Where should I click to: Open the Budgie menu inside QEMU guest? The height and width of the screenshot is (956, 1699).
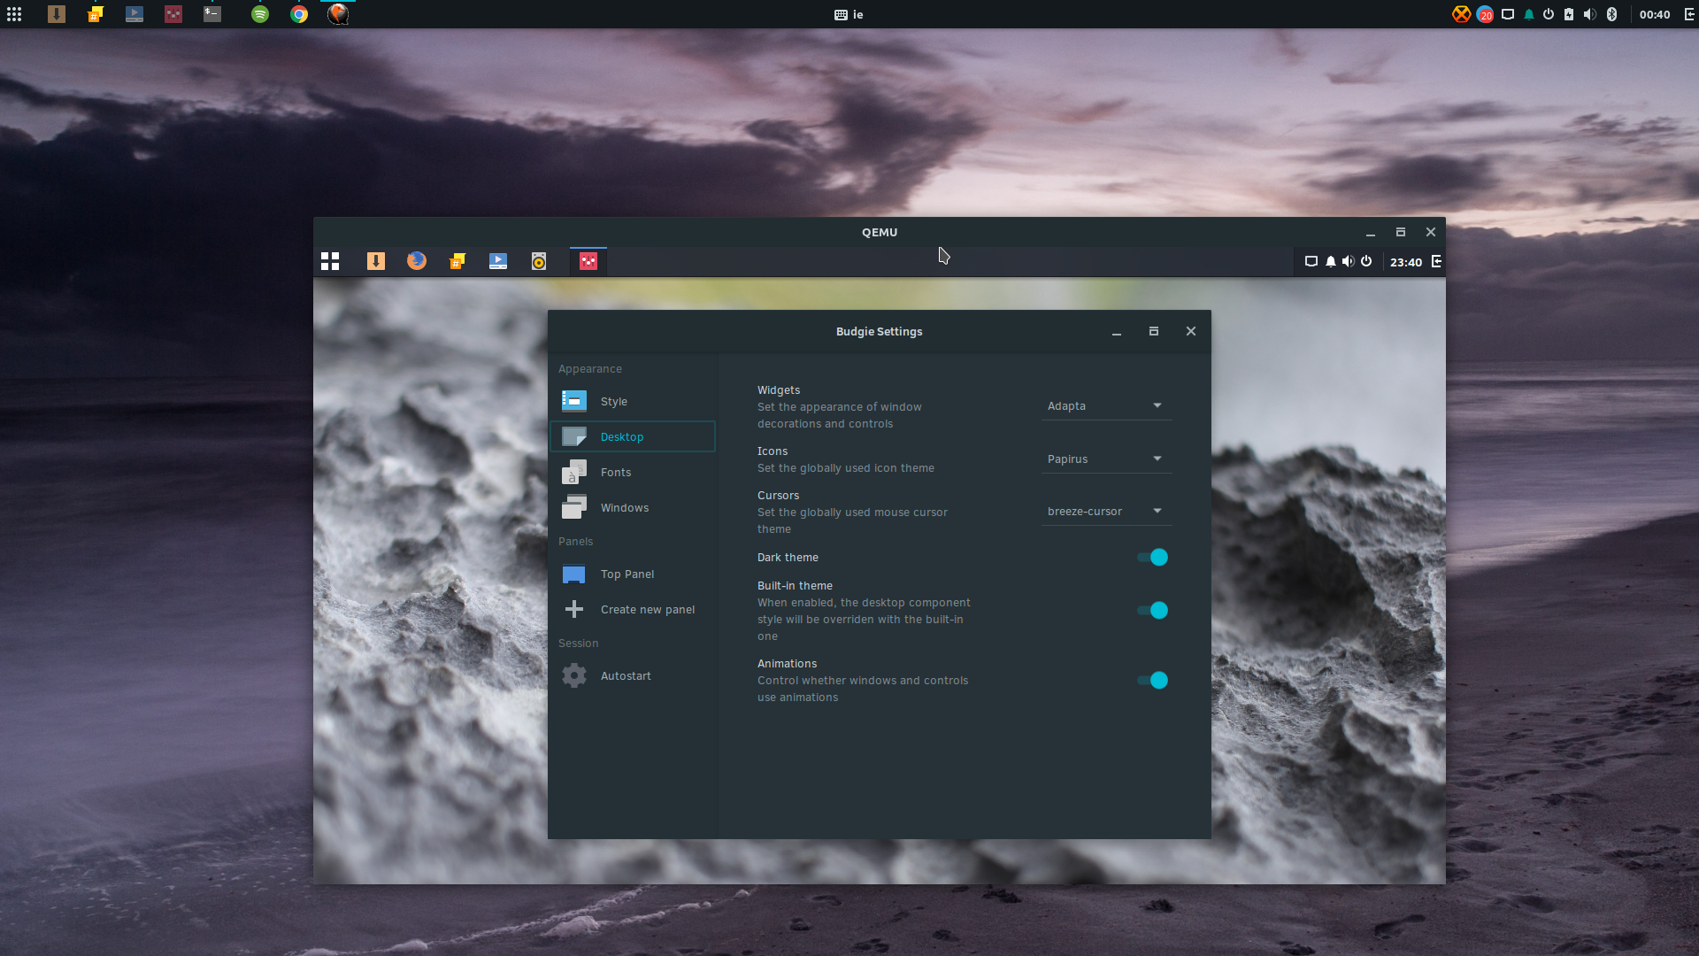pos(330,261)
